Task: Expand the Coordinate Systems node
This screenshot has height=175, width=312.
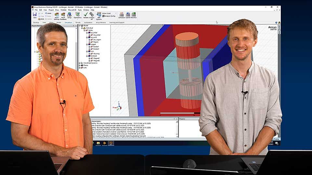Action: [80, 63]
